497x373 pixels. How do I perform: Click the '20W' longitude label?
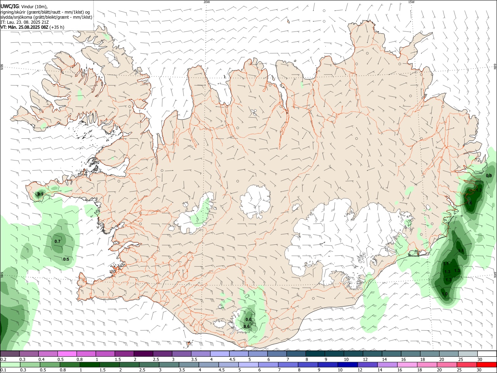pyautogui.click(x=207, y=2)
